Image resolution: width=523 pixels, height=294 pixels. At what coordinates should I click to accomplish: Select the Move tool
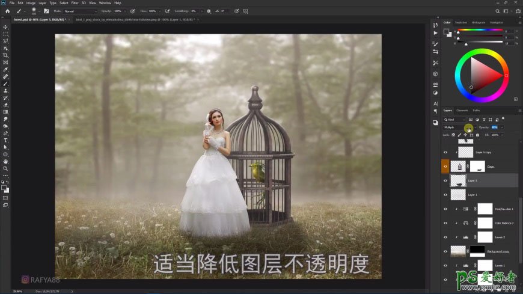[5, 27]
